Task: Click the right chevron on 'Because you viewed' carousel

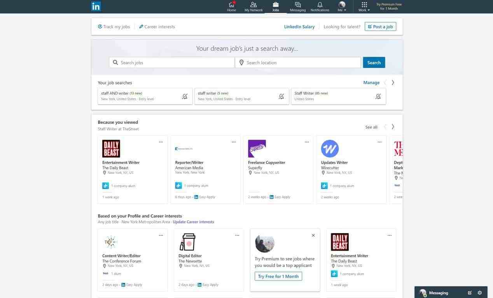Action: [392, 126]
